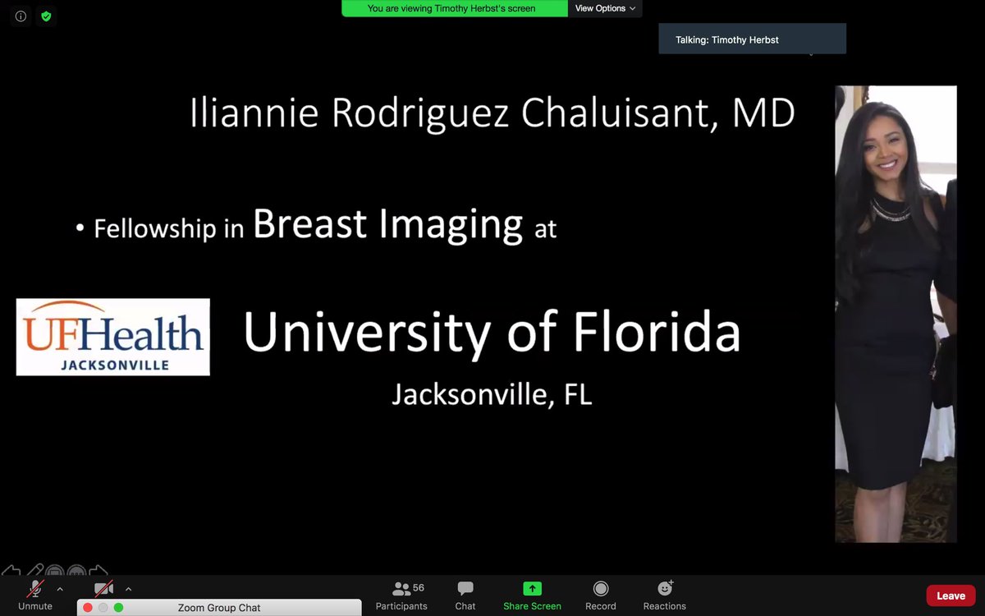Click the red Leave button

[x=950, y=595]
